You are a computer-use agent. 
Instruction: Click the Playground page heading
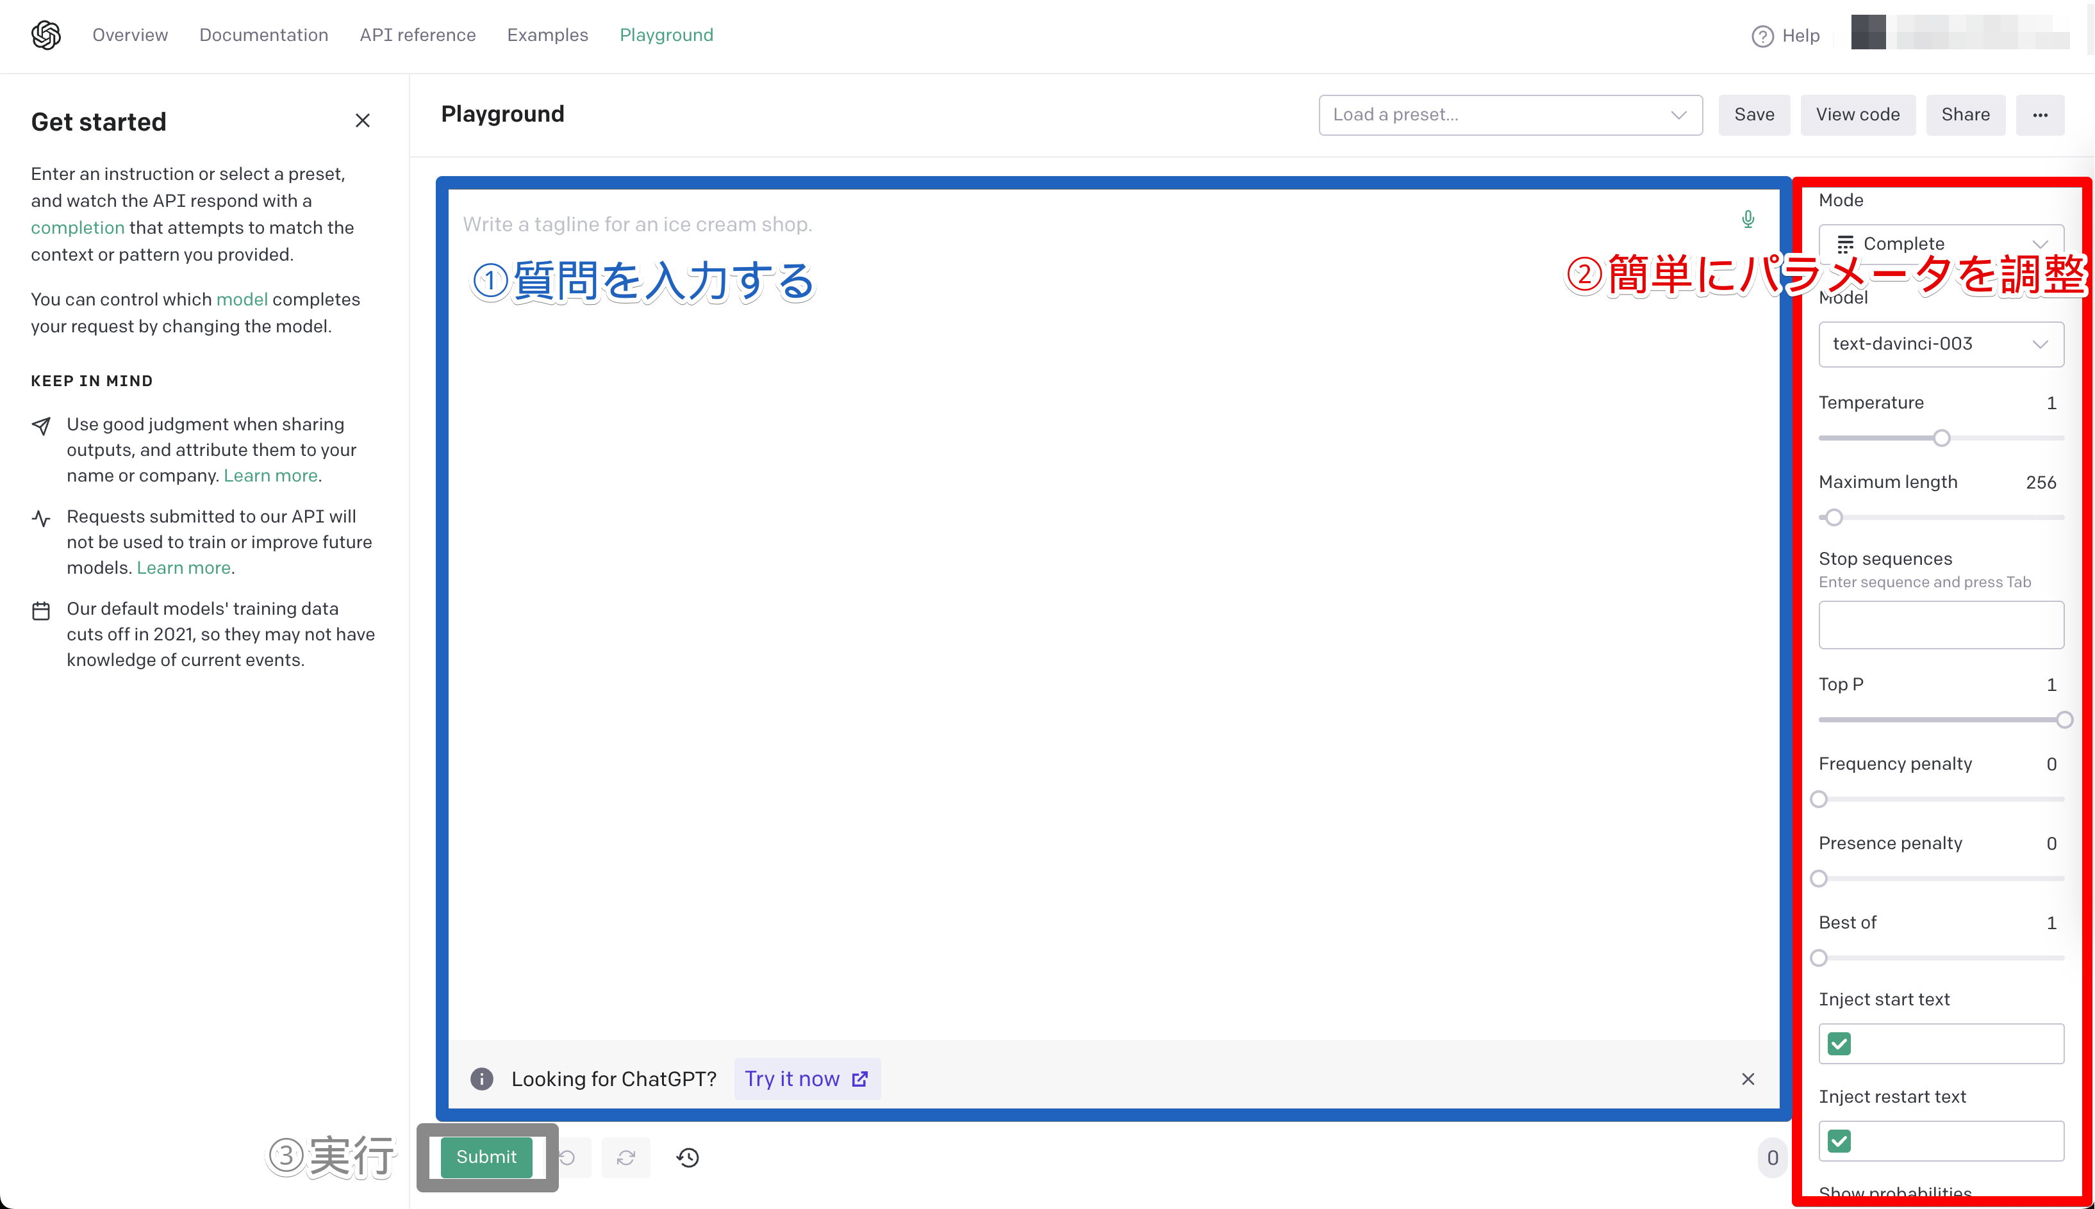click(502, 114)
